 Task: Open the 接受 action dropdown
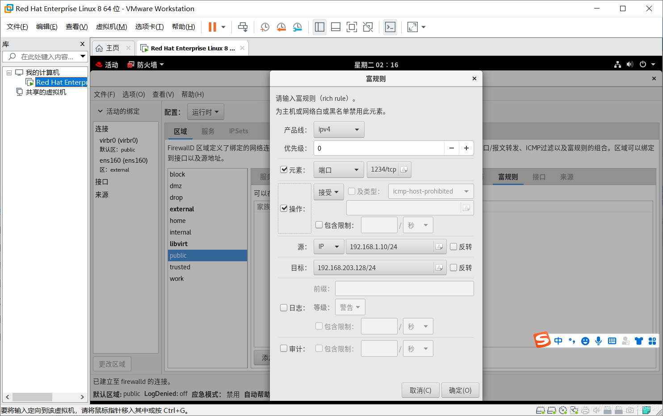[329, 192]
